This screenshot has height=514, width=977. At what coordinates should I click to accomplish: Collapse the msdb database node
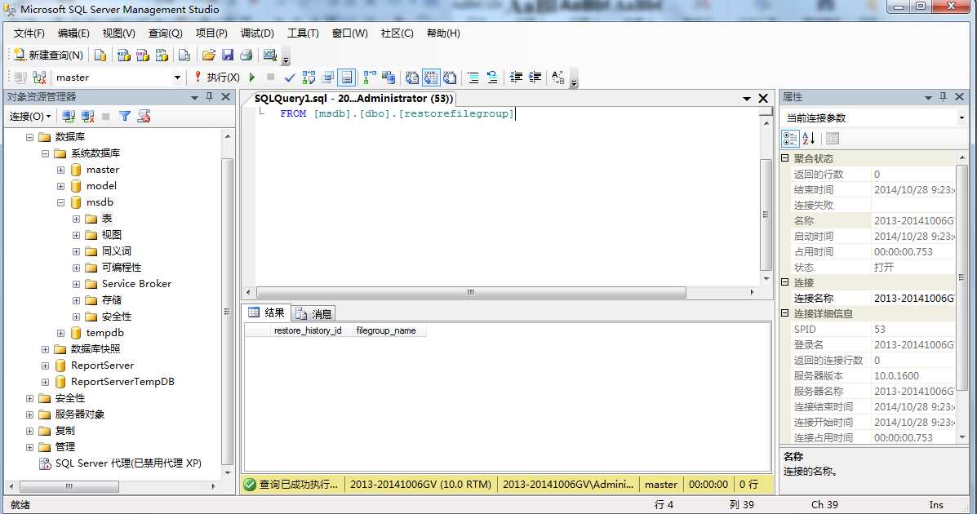click(60, 202)
